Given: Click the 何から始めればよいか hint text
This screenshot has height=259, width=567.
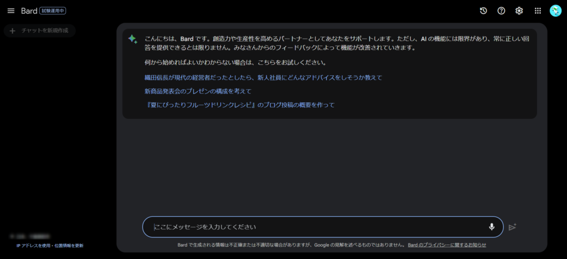Looking at the screenshot, I should 235,63.
